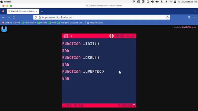Image resolution: width=198 pixels, height=111 pixels.
Task: Click the END below _DRAW()
Action: 66,64
